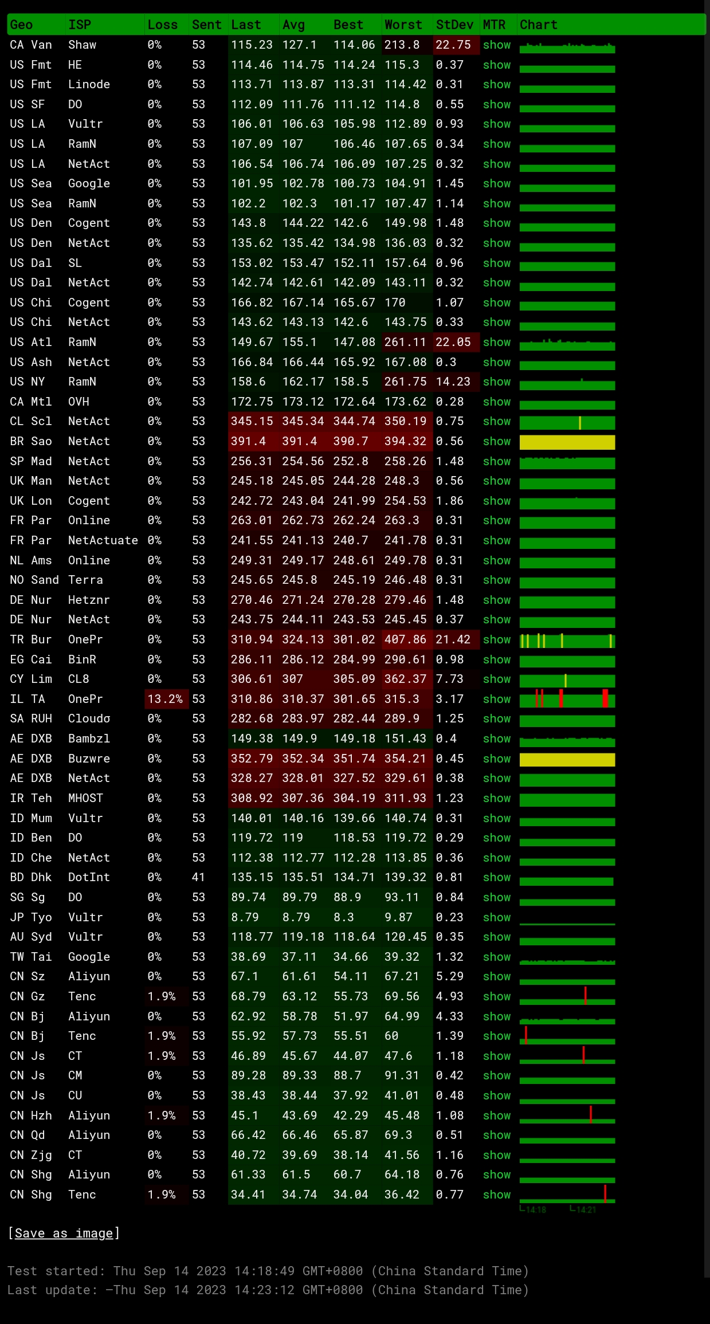Click the chart for TR Bur OnePr
The height and width of the screenshot is (1324, 710).
click(567, 641)
